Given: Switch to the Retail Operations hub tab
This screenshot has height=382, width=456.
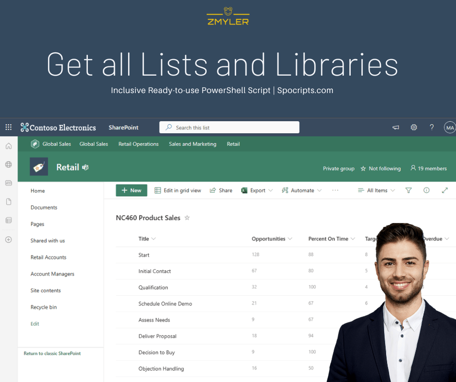Looking at the screenshot, I should pos(138,144).
